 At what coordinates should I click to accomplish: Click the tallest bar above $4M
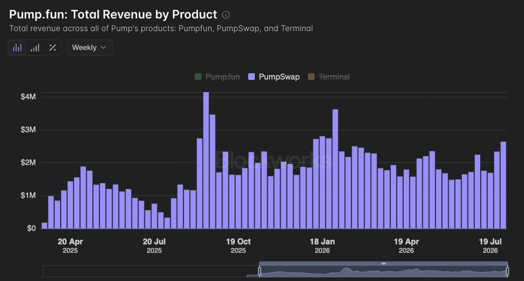click(206, 160)
